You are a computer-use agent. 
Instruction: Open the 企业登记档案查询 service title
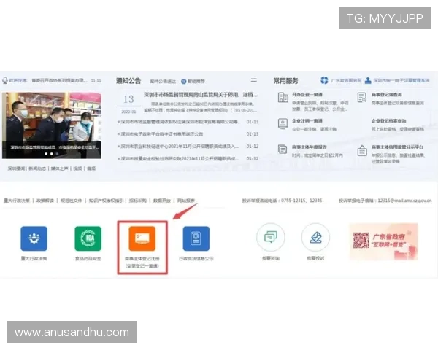[388, 121]
